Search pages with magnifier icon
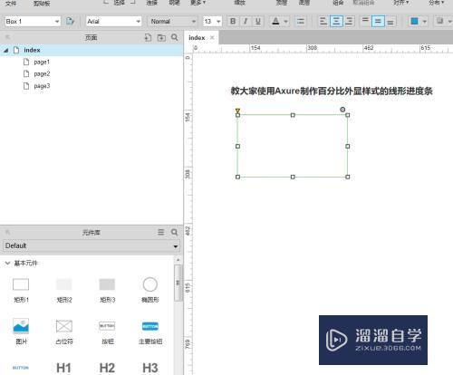This screenshot has width=453, height=375. coord(175,37)
